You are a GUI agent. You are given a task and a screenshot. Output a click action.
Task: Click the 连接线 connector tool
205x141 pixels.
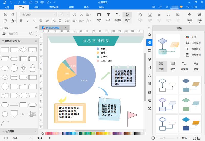pos(118,17)
